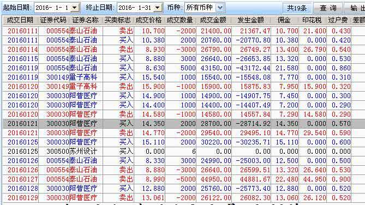Click the 查询 query button

328,8
